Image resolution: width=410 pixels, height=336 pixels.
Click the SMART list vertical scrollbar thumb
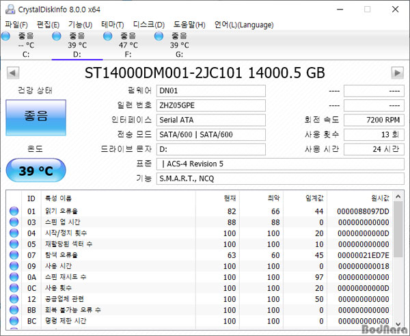pyautogui.click(x=398, y=229)
